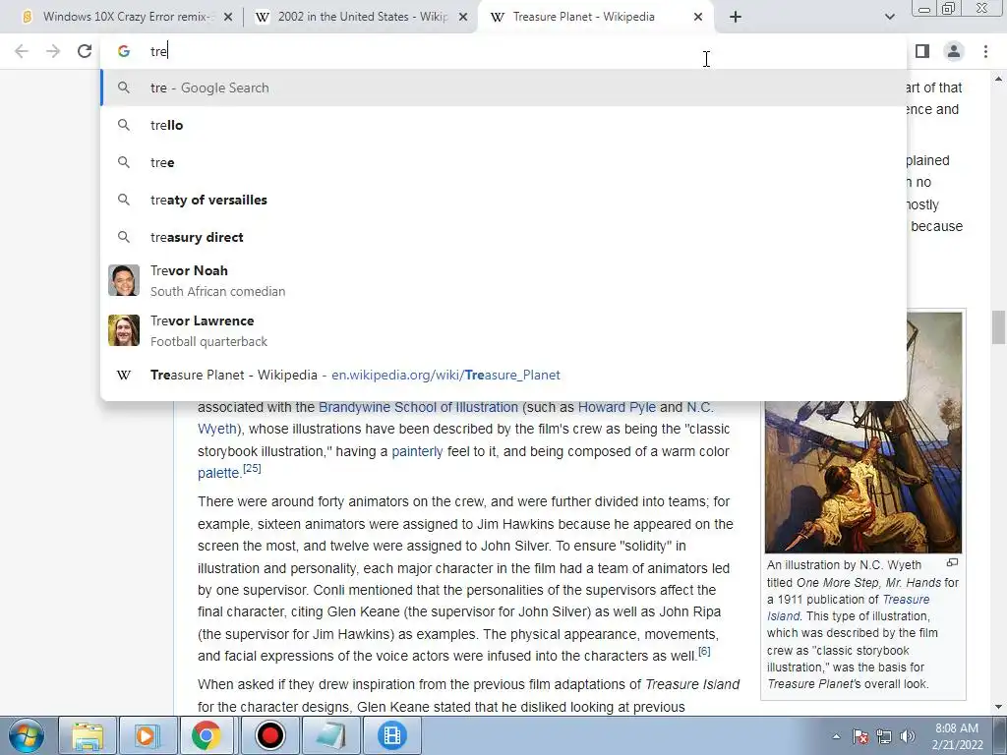1007x755 pixels.
Task: Open the Howard Pyle link
Action: click(617, 407)
